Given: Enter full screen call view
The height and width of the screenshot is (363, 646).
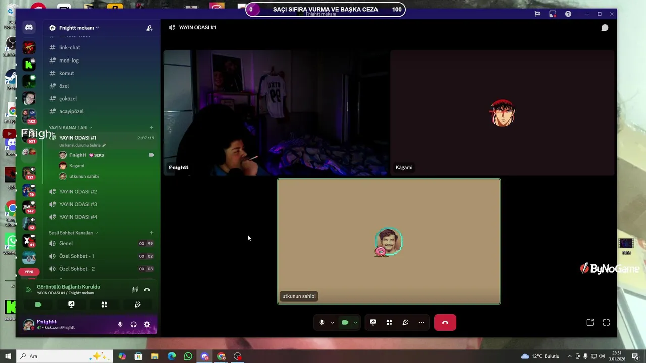Looking at the screenshot, I should point(606,323).
